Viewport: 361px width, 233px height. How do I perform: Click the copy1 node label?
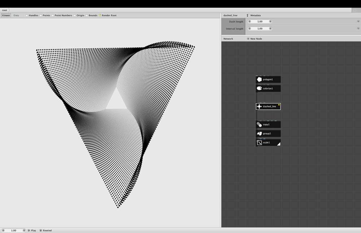click(266, 124)
